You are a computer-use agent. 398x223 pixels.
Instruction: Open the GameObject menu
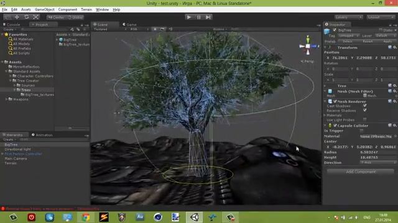[x=44, y=10]
